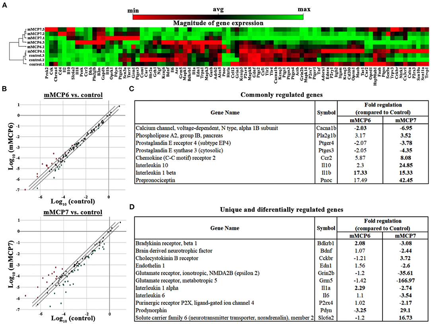Click the Bdkrb1 symbol cell
The width and height of the screenshot is (431, 324).
(326, 243)
